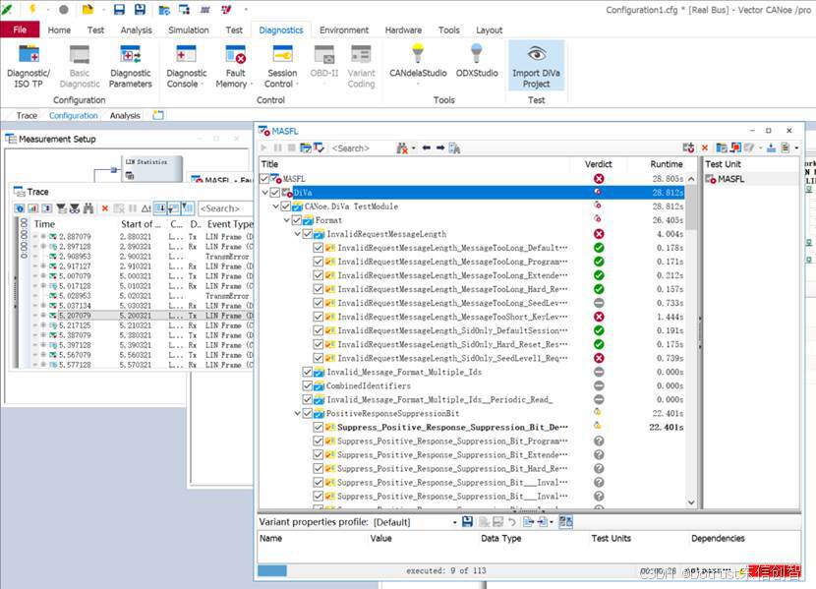Click the left arrow in MASFL toolbar
This screenshot has height=589, width=816.
pyautogui.click(x=427, y=147)
